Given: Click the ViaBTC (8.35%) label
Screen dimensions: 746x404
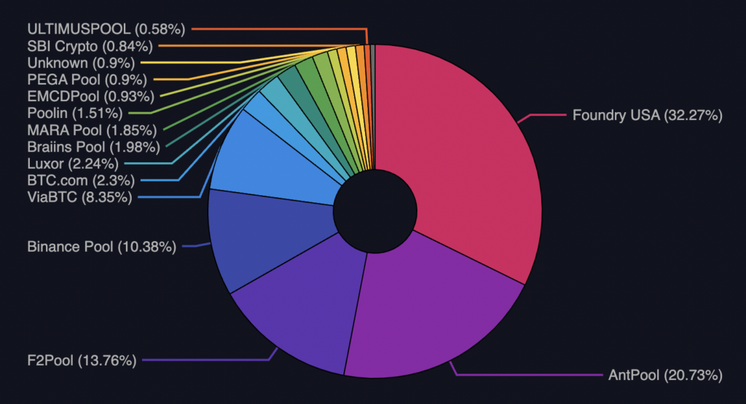Looking at the screenshot, I should click(x=80, y=197).
